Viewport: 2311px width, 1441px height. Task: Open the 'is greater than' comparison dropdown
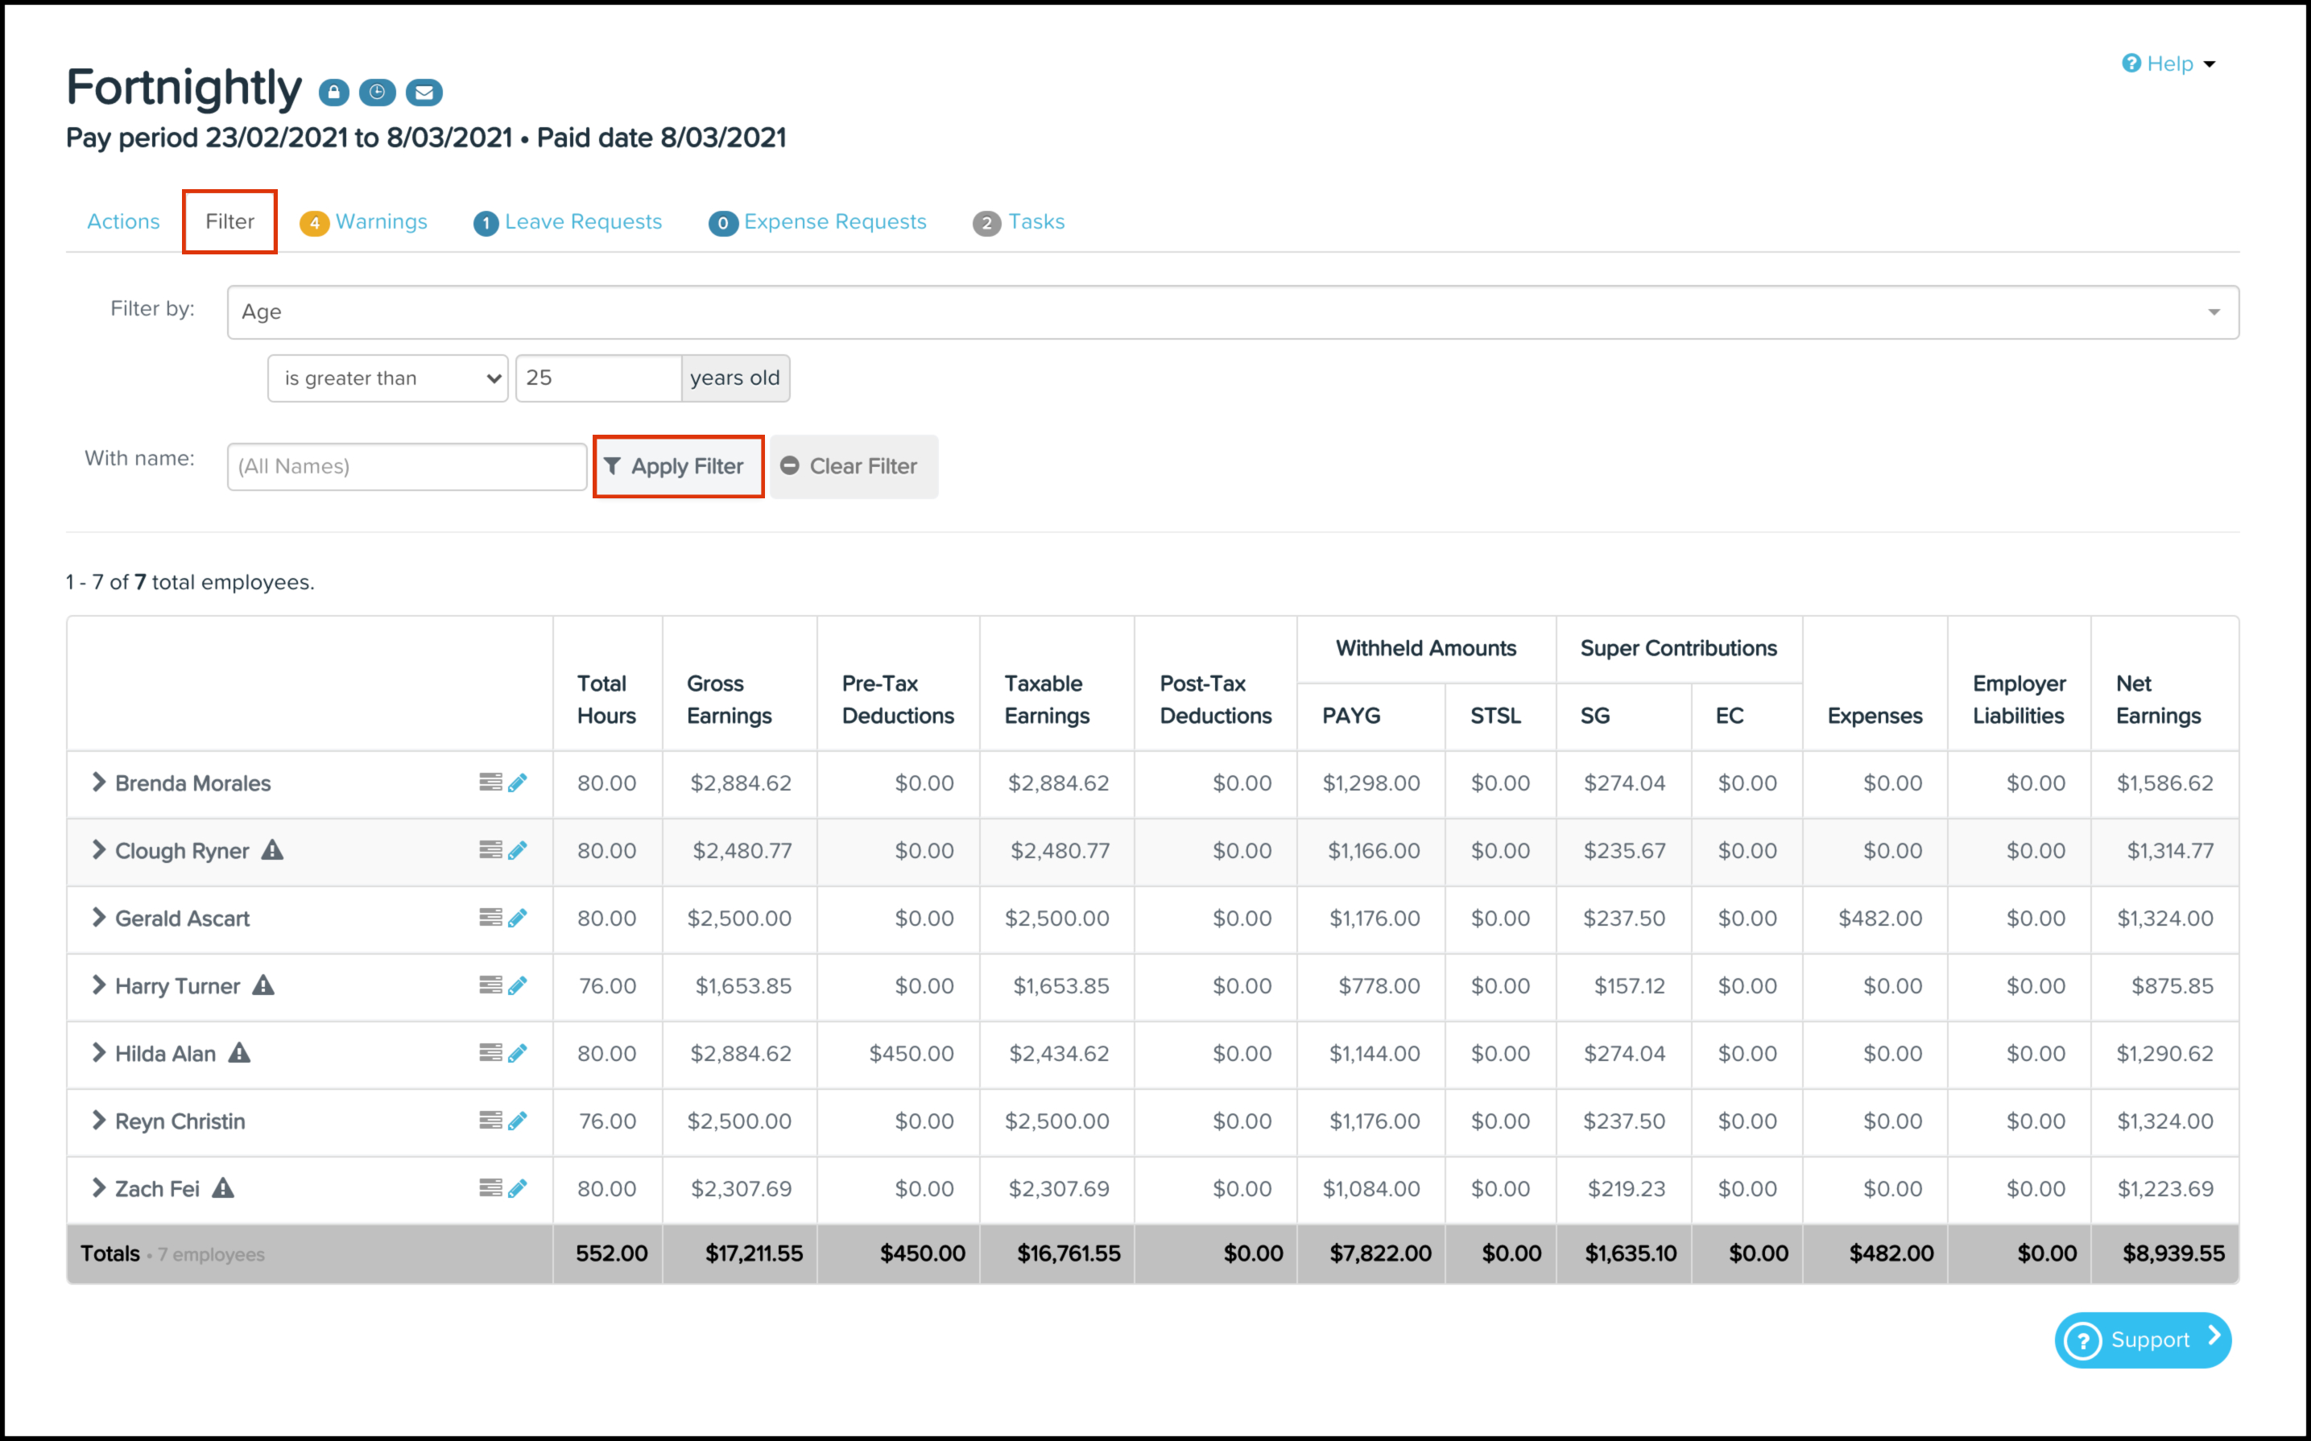[388, 378]
